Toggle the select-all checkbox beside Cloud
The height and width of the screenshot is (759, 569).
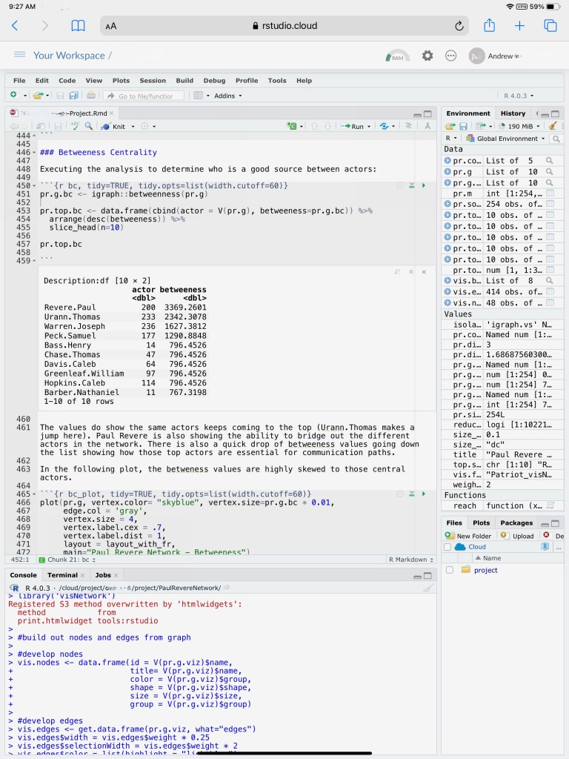point(447,547)
